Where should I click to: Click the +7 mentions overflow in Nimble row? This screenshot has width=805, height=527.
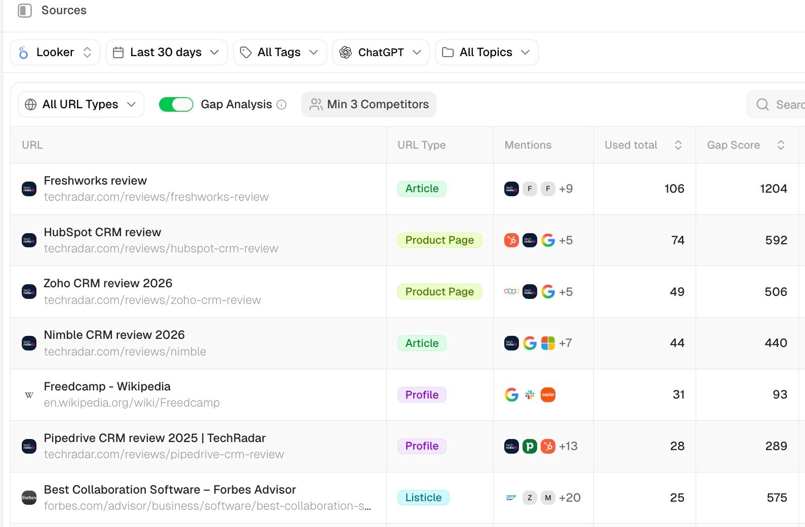tap(566, 343)
